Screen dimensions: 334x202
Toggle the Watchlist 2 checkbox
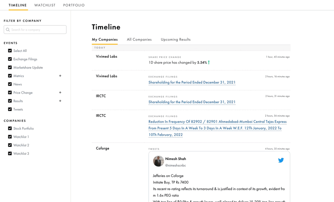coord(10,145)
